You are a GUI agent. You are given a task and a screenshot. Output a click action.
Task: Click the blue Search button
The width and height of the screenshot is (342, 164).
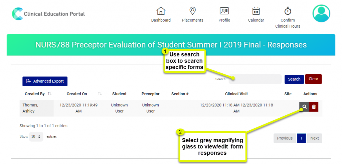[294, 79]
